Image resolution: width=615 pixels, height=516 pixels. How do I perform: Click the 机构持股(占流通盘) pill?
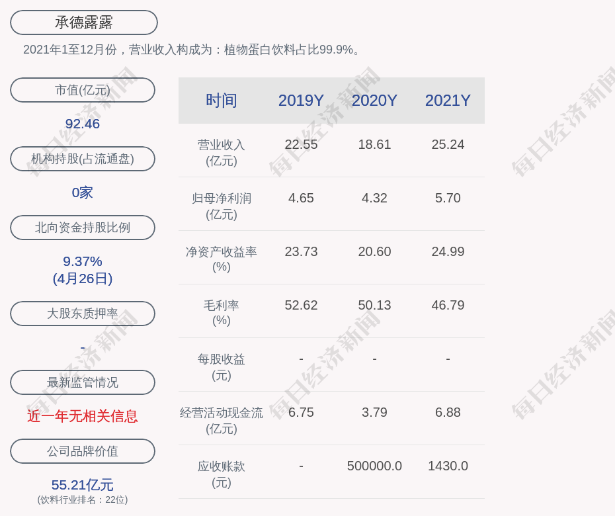(x=83, y=159)
